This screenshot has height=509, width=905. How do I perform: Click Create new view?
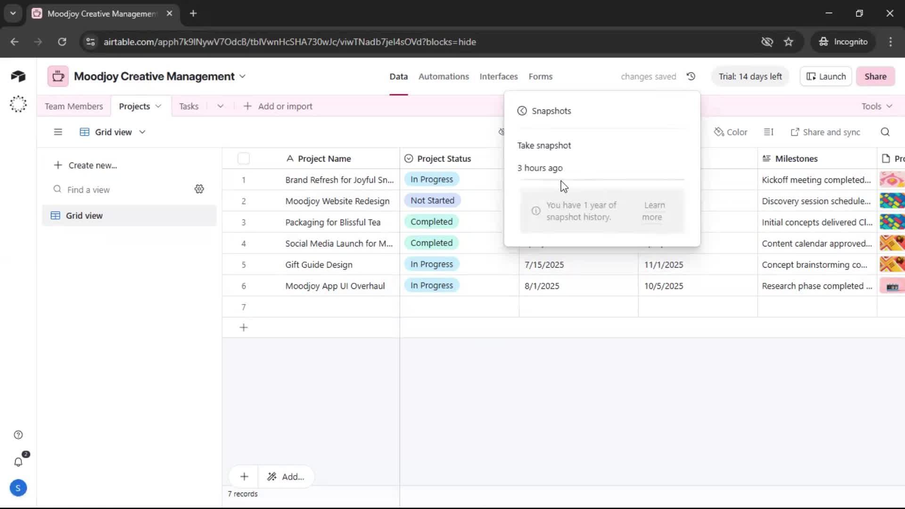pos(85,165)
